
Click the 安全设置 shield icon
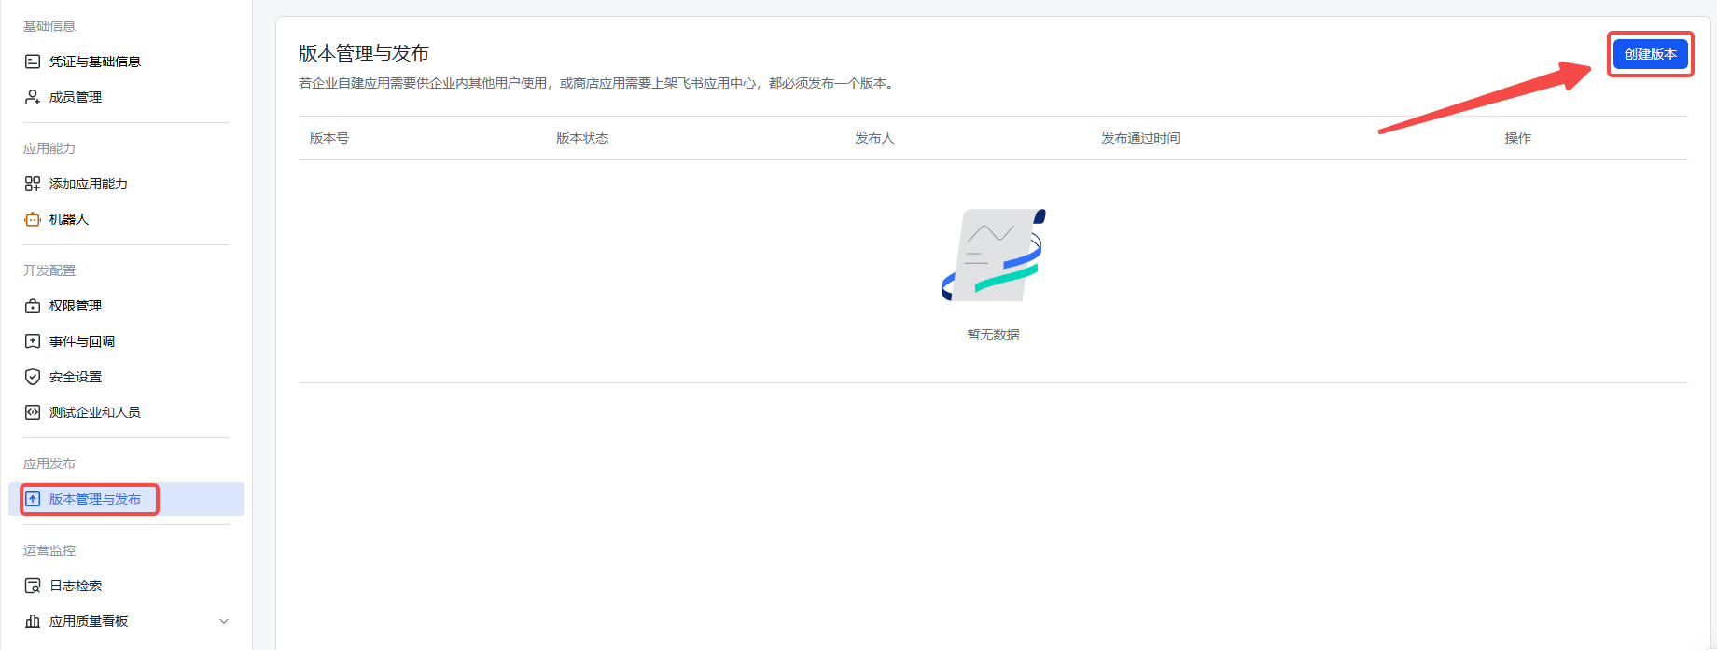[33, 377]
